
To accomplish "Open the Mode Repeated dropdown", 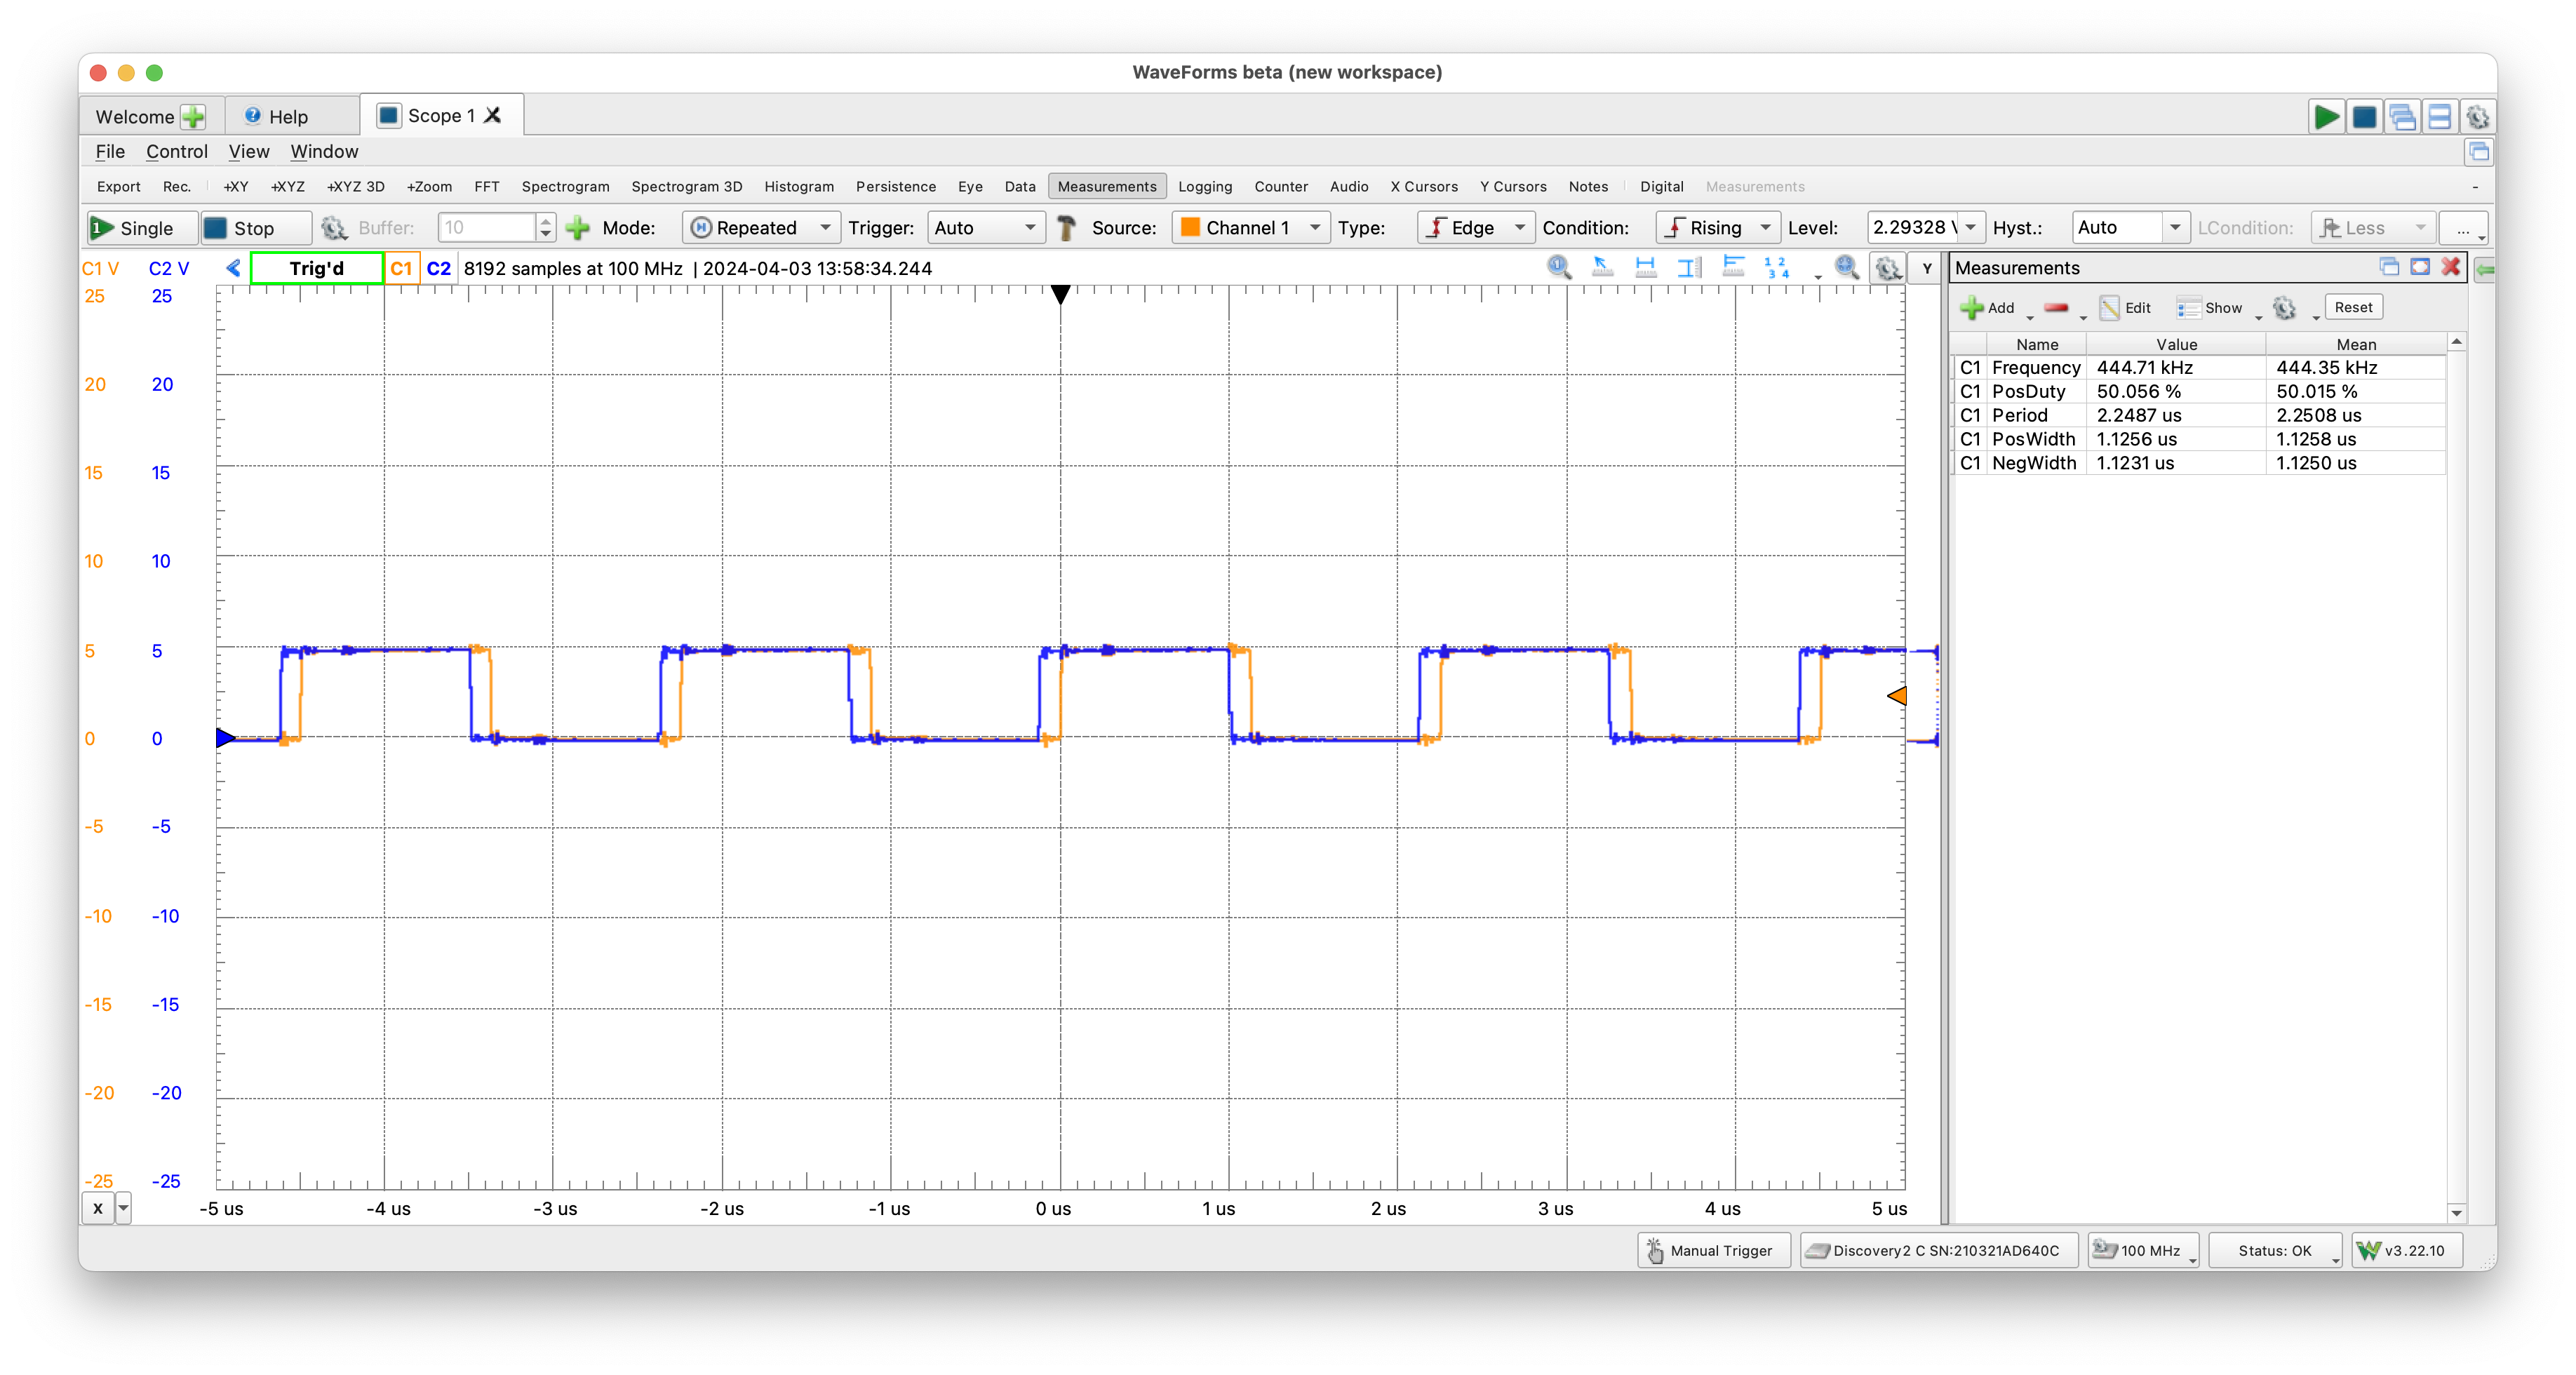I will click(761, 228).
